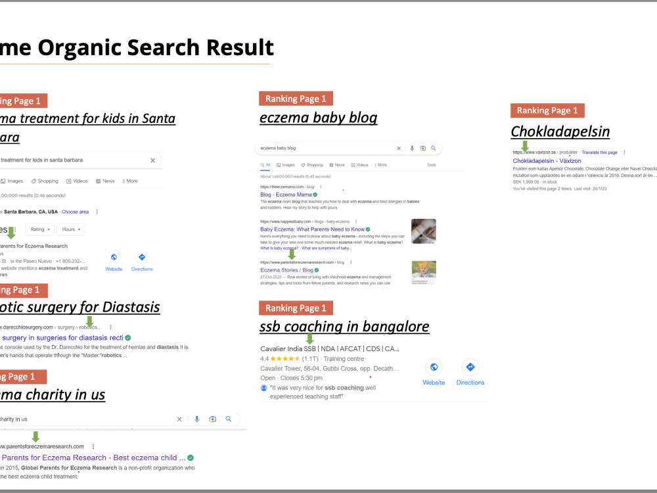Open More menu in Santa Barbara search tabs
Image resolution: width=657 pixels, height=493 pixels.
(x=130, y=181)
